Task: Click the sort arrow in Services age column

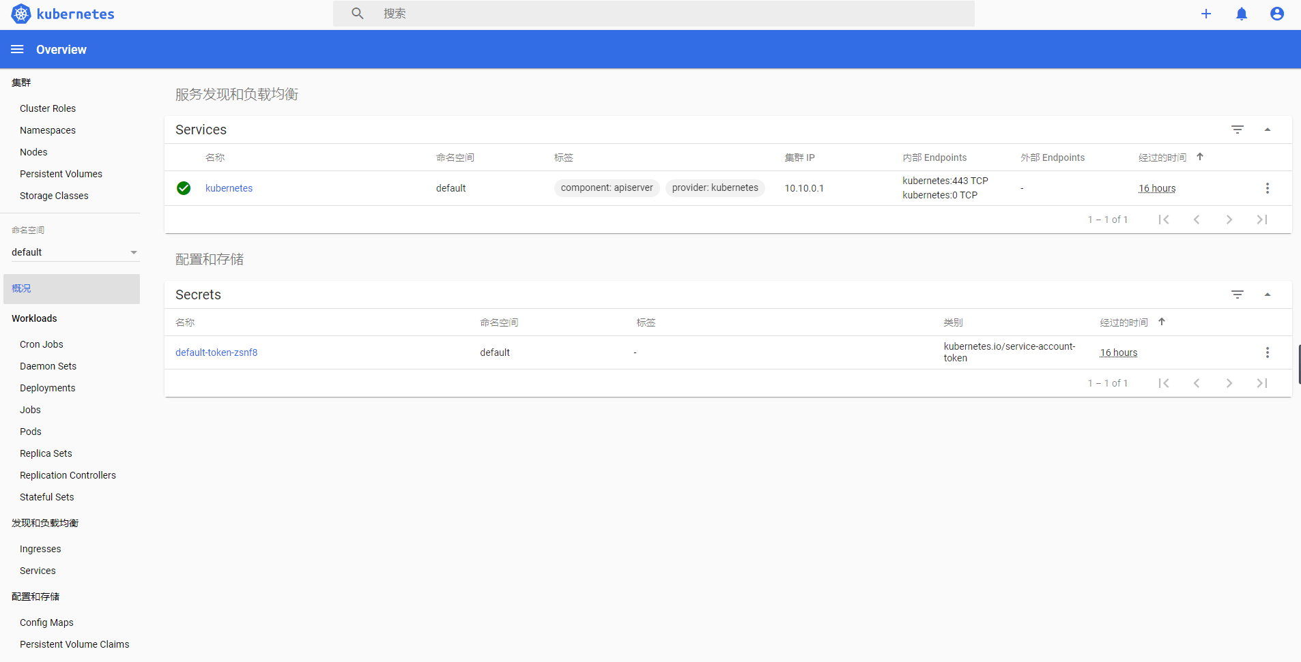Action: 1200,157
